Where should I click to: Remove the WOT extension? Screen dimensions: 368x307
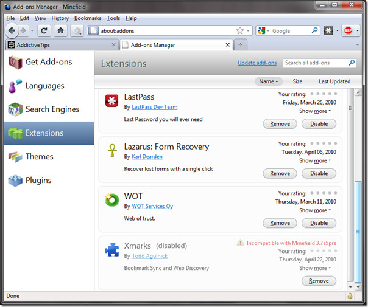point(280,223)
